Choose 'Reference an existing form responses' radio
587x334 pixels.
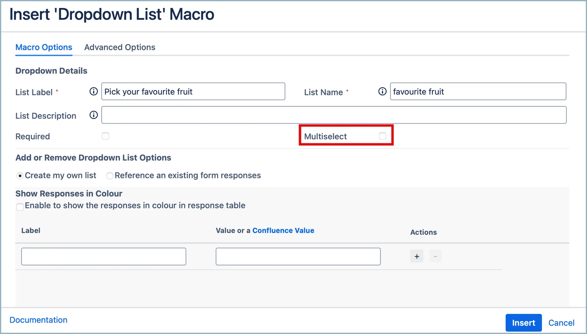[110, 176]
